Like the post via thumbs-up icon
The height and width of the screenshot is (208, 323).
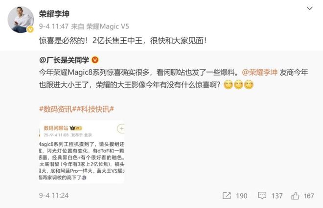pyautogui.click(x=295, y=196)
